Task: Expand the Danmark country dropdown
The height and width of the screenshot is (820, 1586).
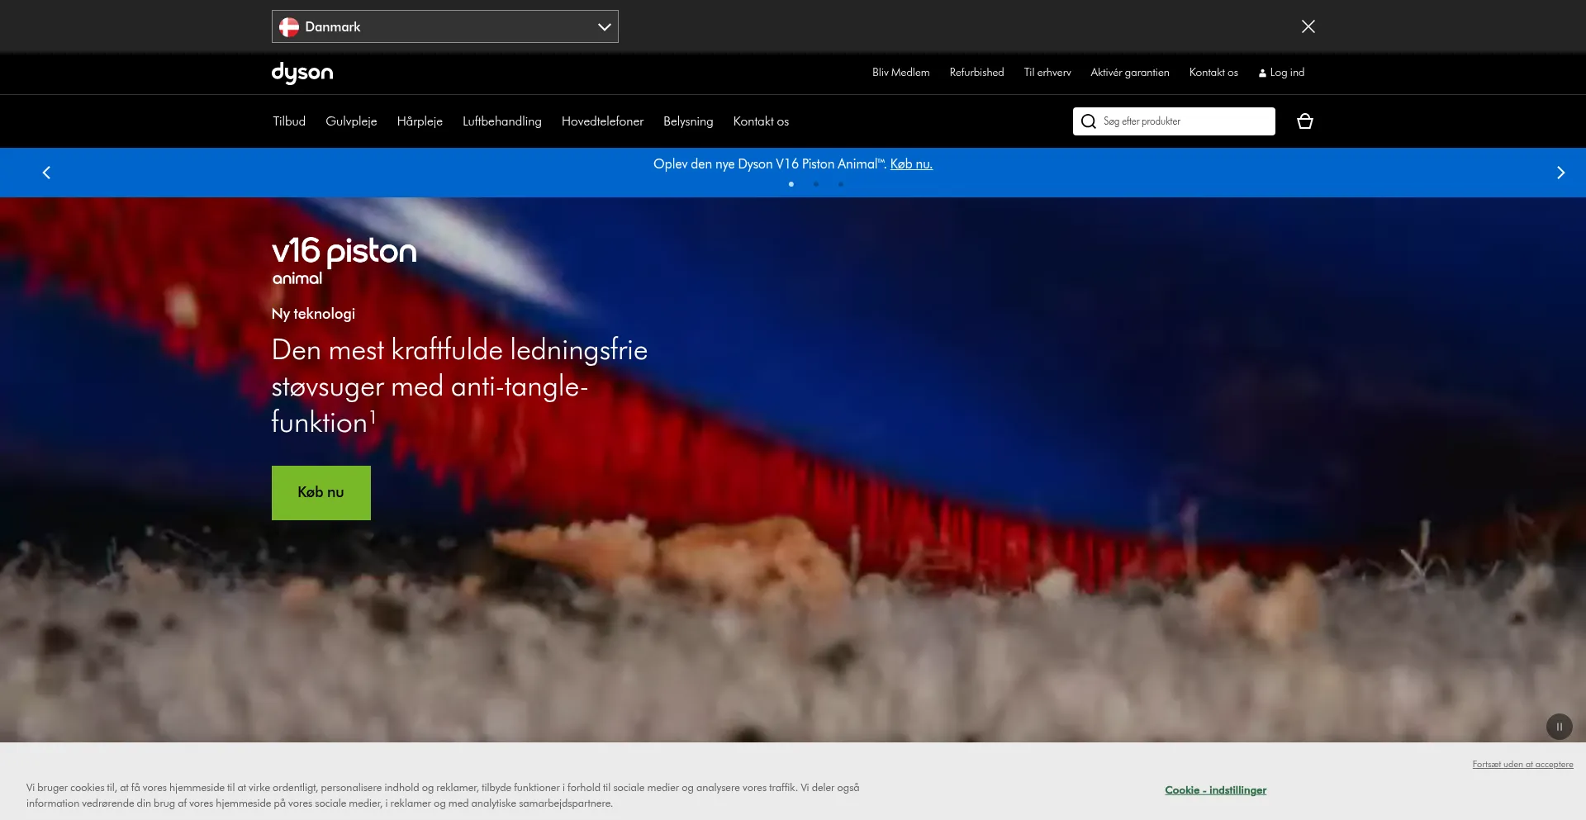Action: point(445,26)
